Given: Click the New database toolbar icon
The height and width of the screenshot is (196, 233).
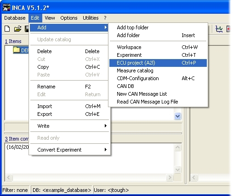Looking at the screenshot, I should click(7, 28).
